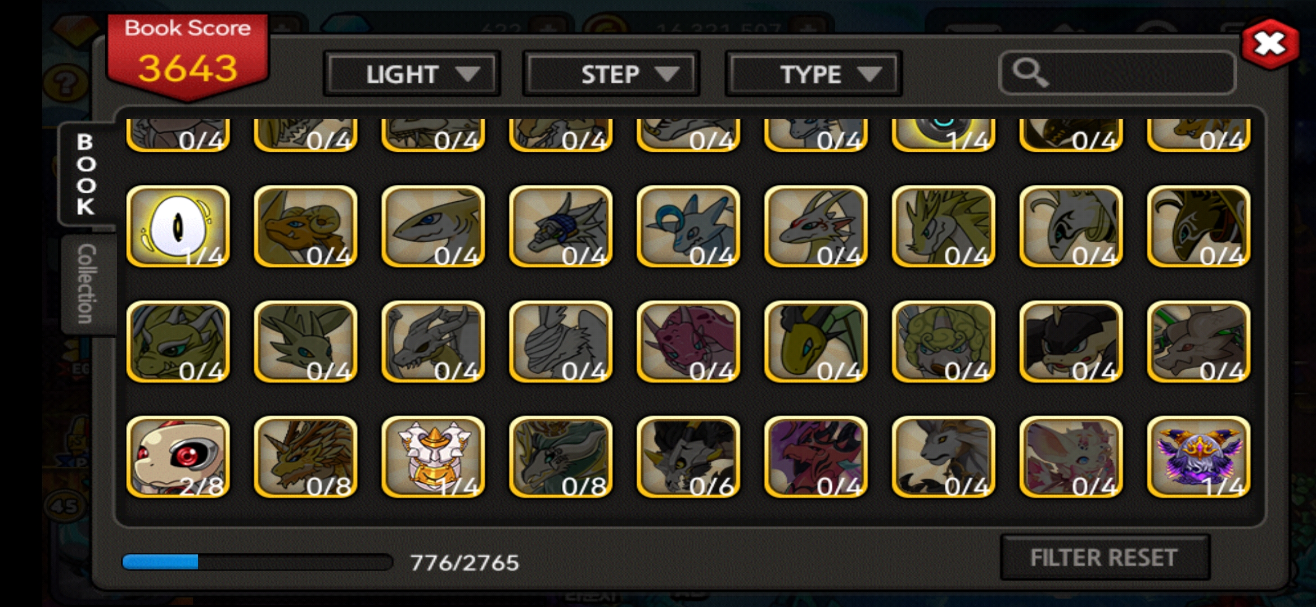Choose the ram-horned golden dragon portrait
1316x607 pixels.
[x=305, y=227]
